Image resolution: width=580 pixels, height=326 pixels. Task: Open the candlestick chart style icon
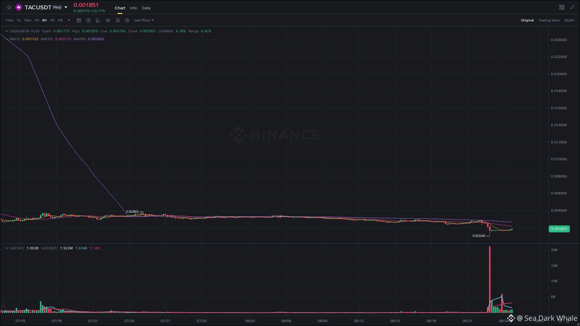108,20
